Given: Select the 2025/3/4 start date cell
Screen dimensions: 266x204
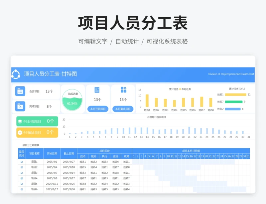Looking at the screenshot, I should [52, 167].
